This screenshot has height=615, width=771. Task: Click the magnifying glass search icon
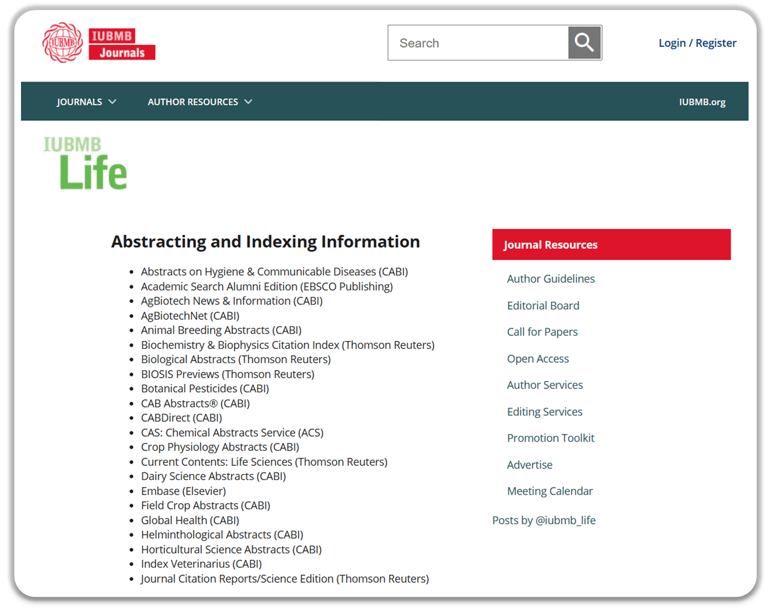[x=584, y=43]
